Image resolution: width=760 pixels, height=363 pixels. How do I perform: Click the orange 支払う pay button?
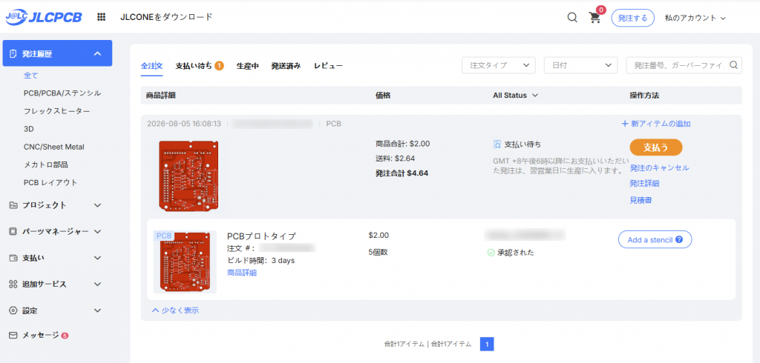click(656, 147)
